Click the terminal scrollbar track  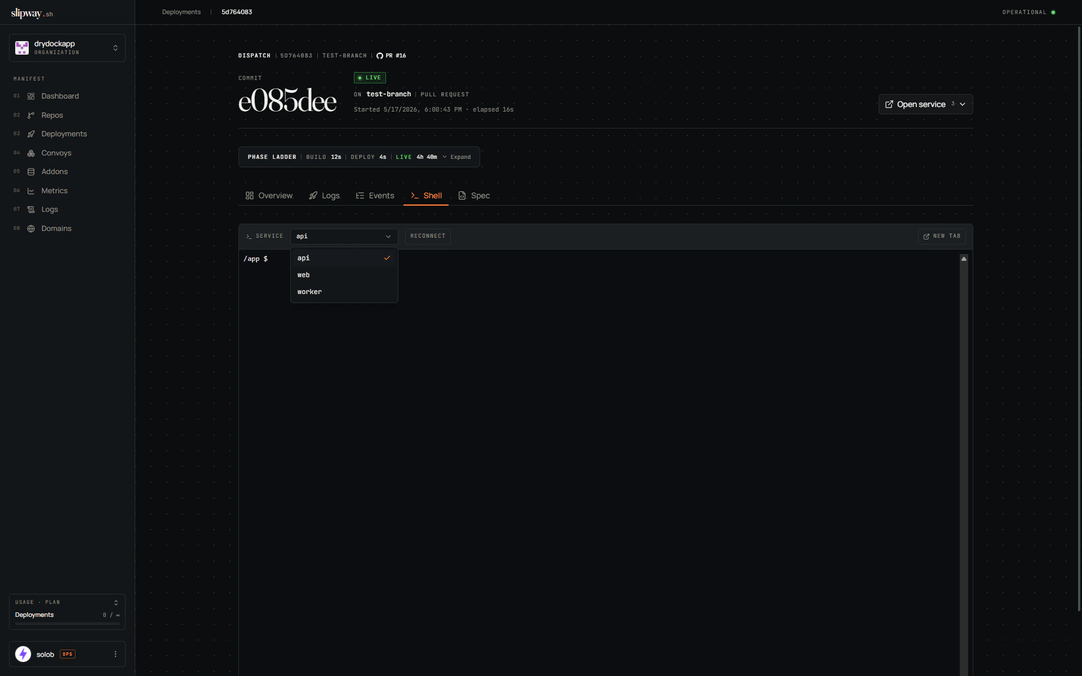pyautogui.click(x=964, y=468)
